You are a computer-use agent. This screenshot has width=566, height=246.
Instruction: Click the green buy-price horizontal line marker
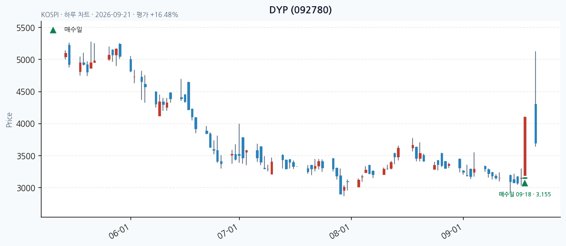[x=525, y=178]
